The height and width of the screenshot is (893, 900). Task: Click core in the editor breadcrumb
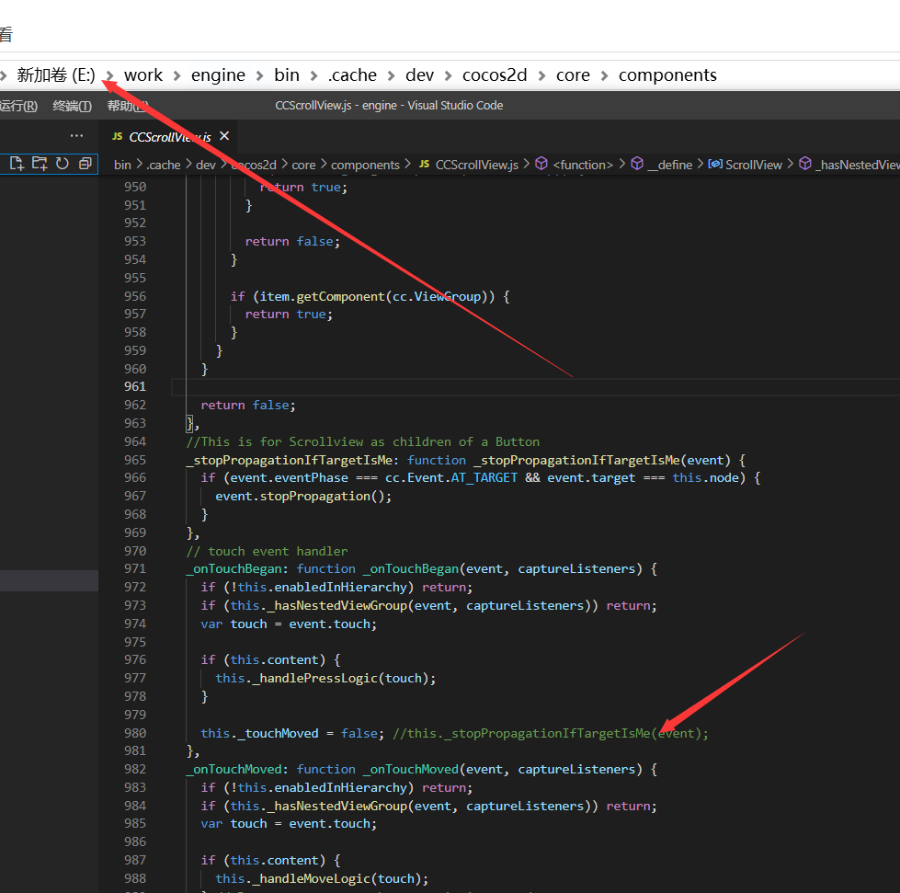pos(303,165)
